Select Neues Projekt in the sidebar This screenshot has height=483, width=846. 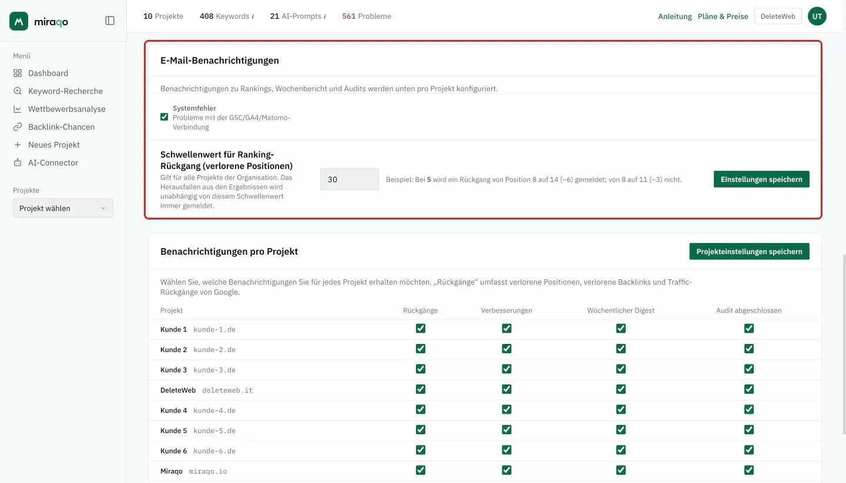click(x=54, y=145)
